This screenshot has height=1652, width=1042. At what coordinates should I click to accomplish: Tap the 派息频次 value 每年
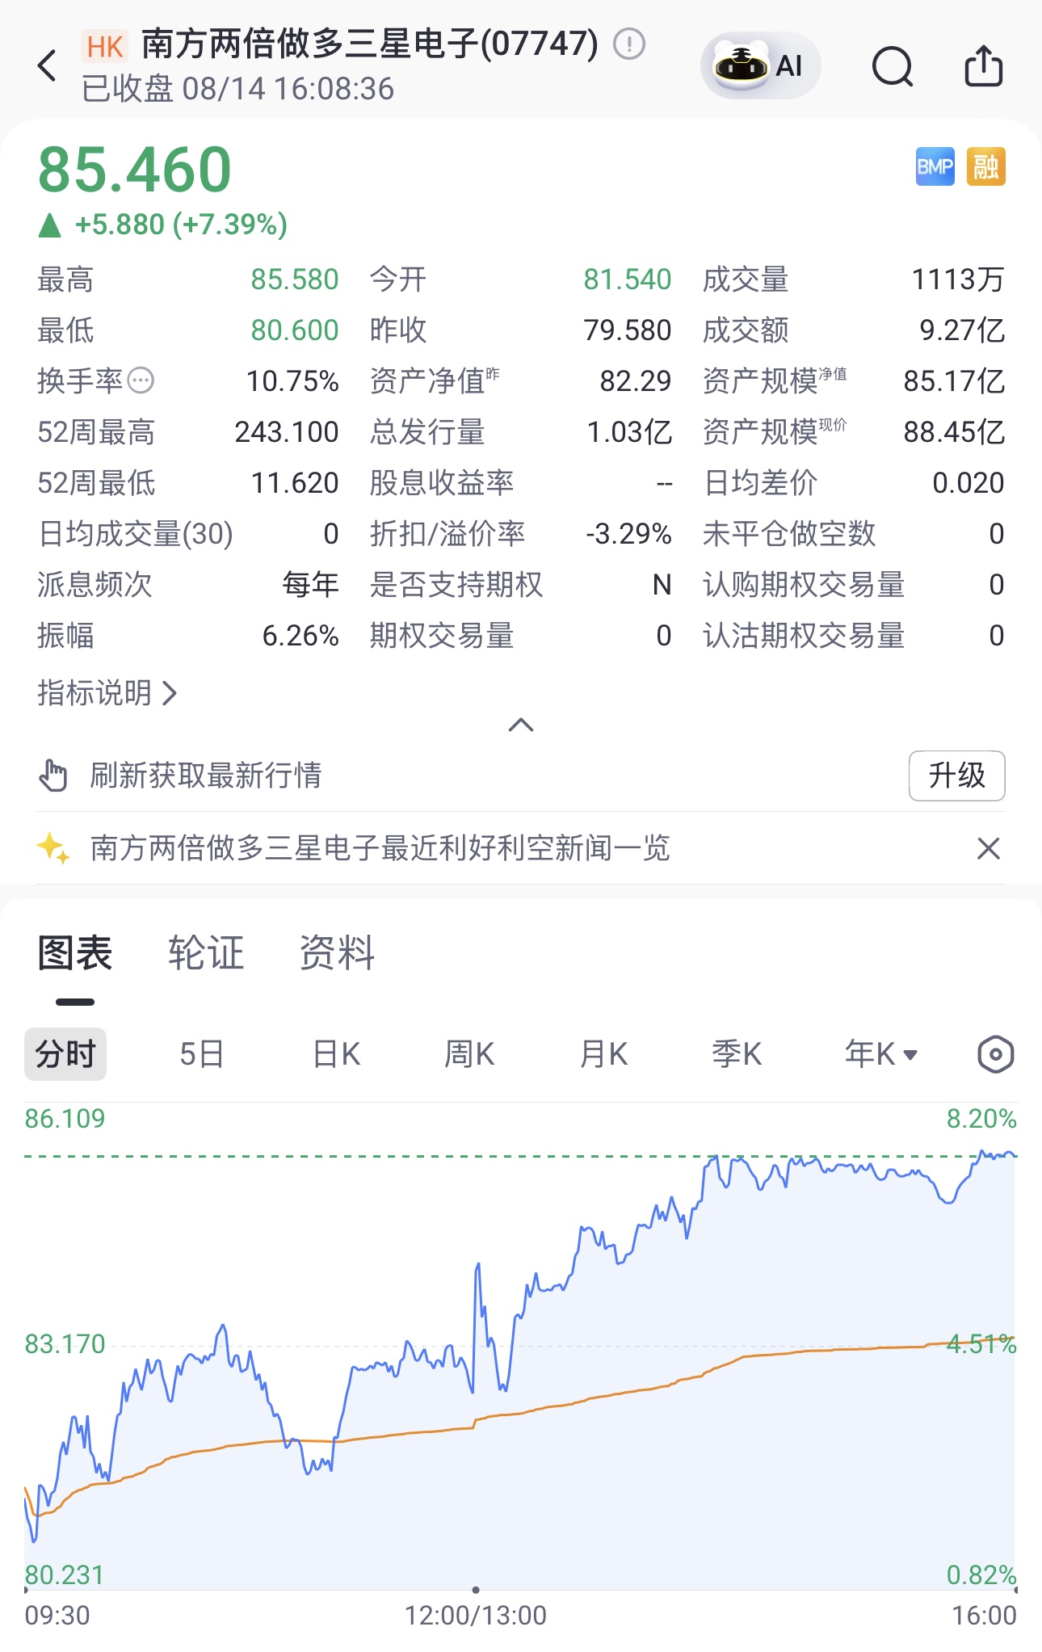point(310,585)
